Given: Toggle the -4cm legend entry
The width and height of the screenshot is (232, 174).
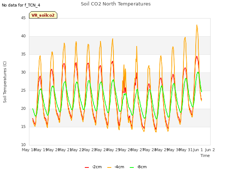Looking at the screenshot, I should [x=116, y=167].
